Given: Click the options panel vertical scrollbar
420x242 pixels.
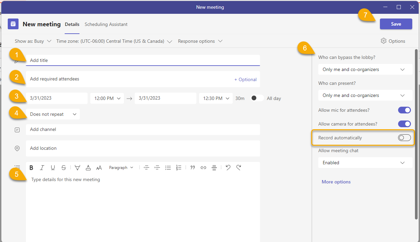Looking at the screenshot, I should (416, 135).
